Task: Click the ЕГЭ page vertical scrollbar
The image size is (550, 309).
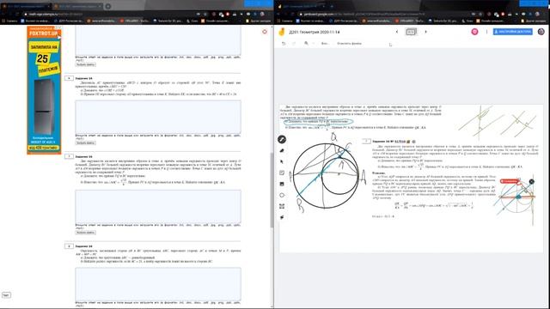Action: pyautogui.click(x=272, y=191)
